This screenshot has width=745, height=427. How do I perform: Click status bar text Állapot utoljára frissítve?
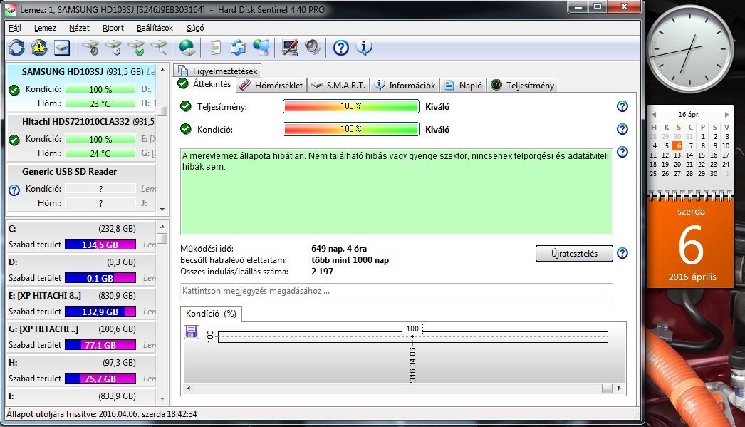(x=102, y=414)
